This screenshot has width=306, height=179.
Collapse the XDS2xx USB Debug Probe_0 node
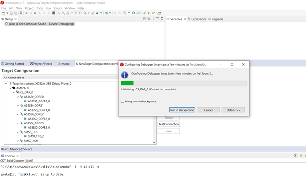coord(6,83)
